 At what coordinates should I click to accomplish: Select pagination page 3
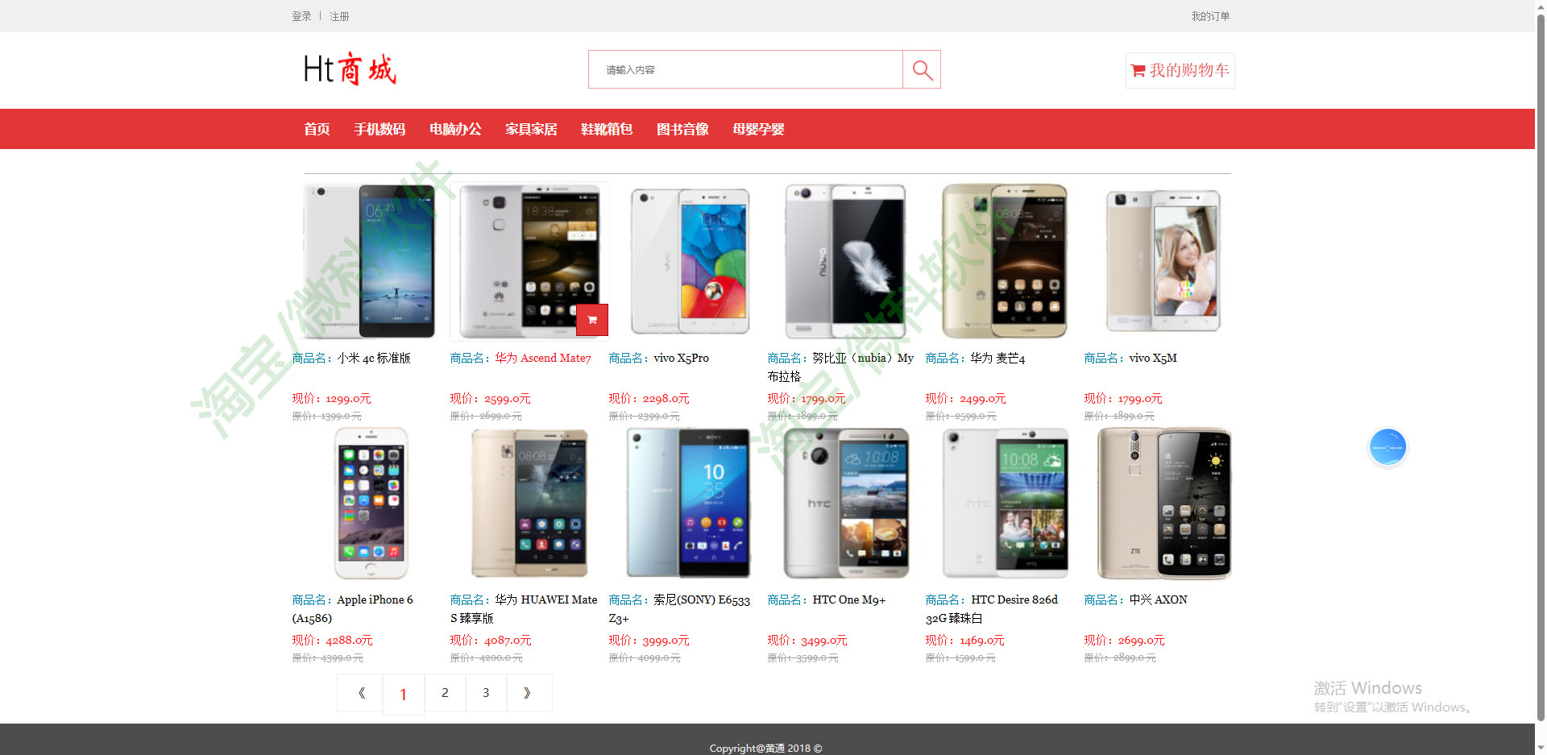click(x=486, y=693)
